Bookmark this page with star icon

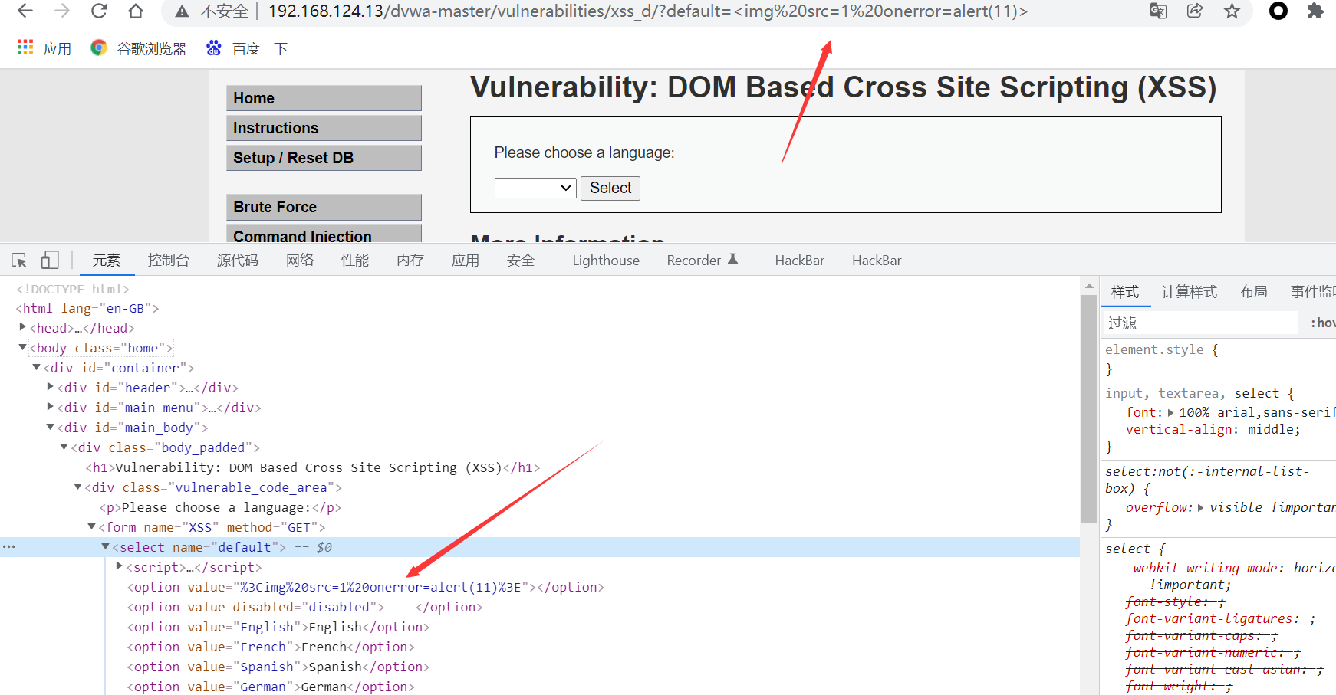click(x=1232, y=11)
